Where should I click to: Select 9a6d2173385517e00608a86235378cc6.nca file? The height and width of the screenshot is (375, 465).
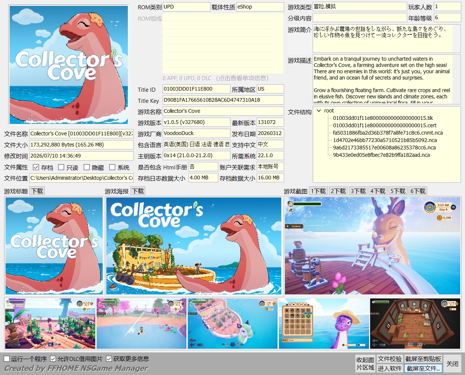(384, 148)
